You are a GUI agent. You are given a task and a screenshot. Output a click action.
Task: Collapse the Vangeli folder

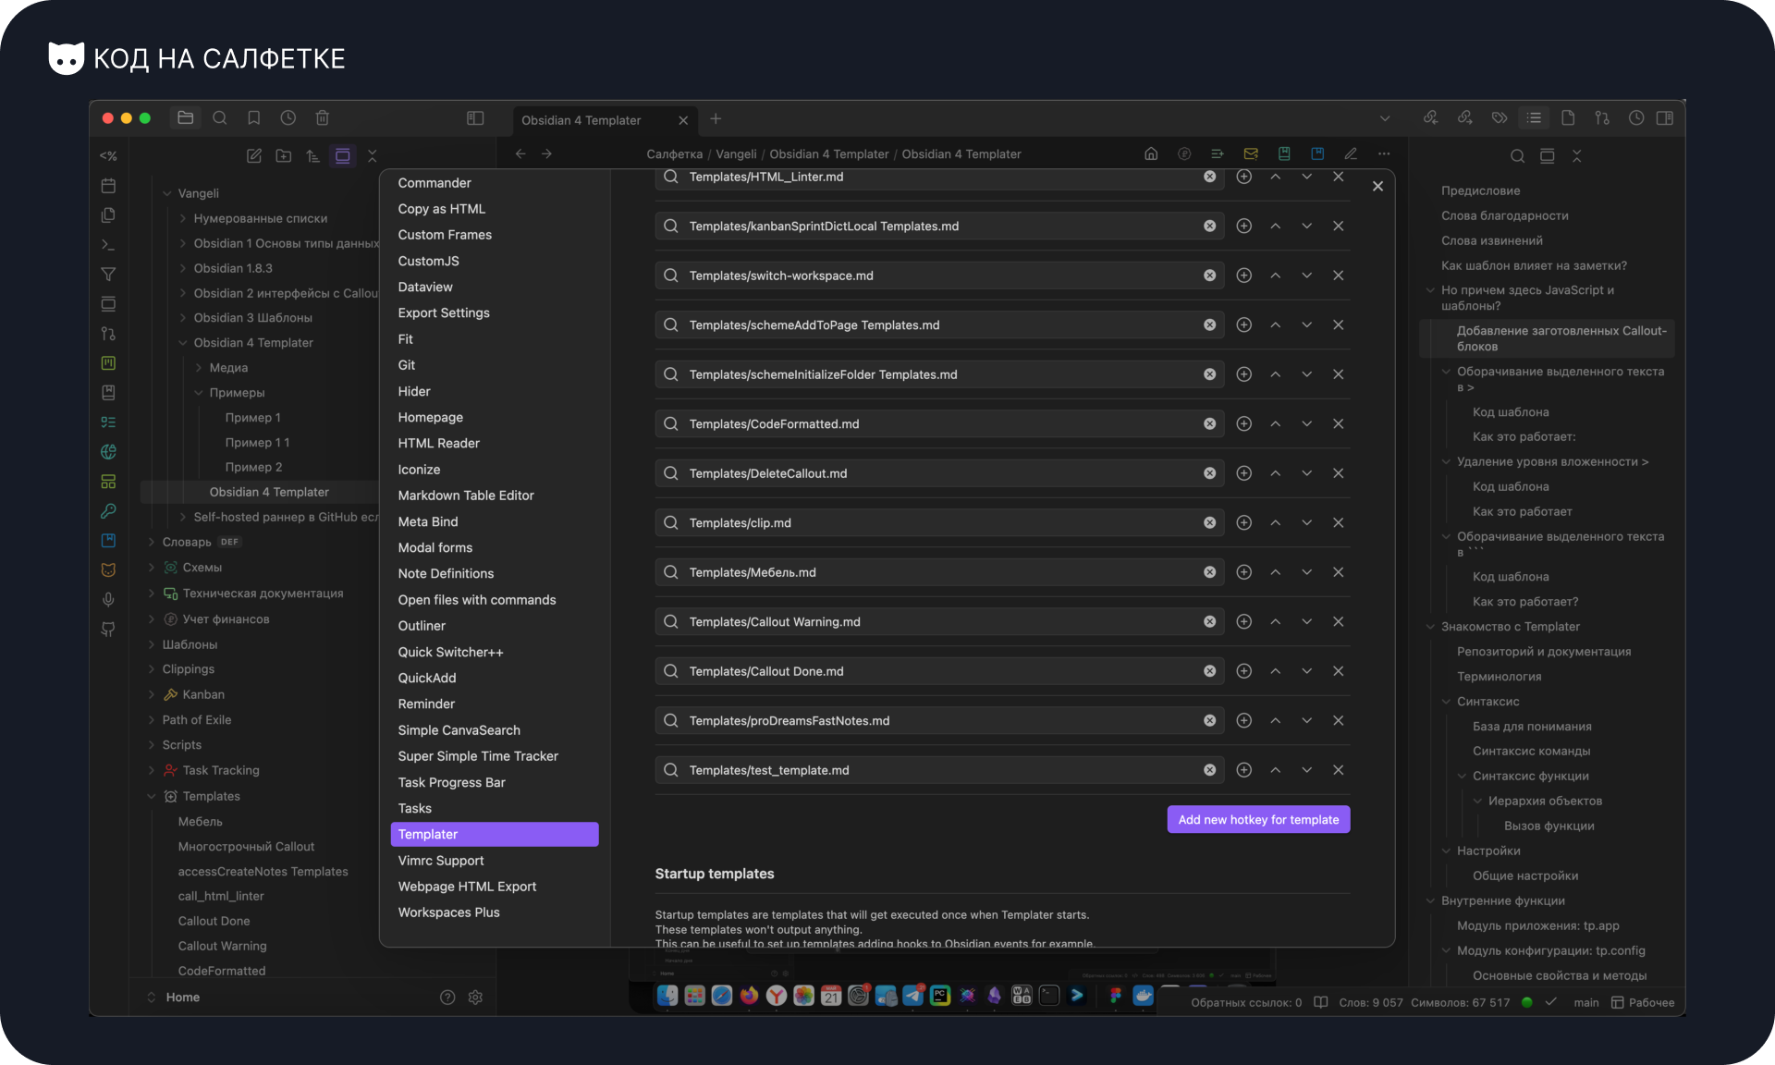coord(167,194)
